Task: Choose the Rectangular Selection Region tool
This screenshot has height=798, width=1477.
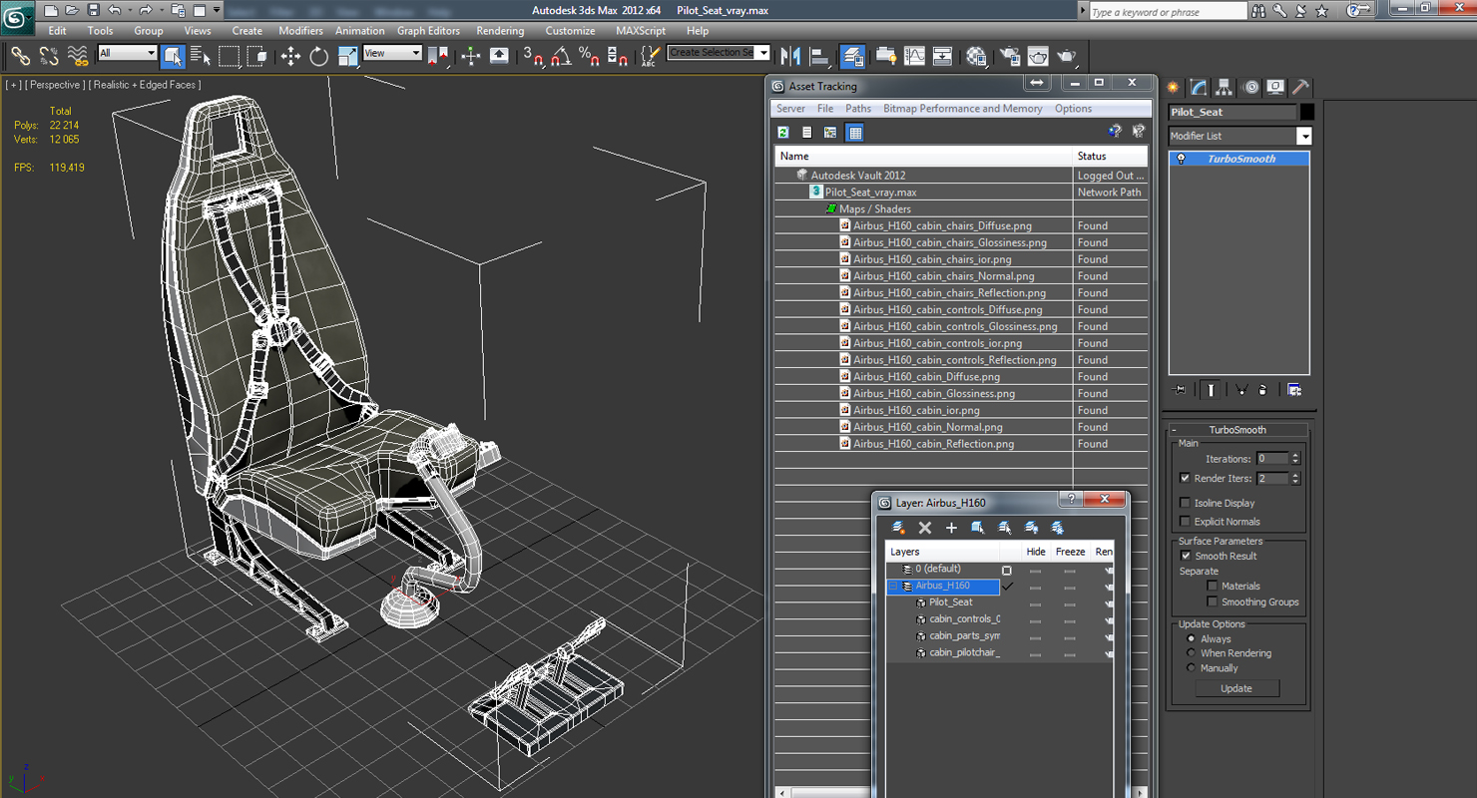Action: point(229,56)
